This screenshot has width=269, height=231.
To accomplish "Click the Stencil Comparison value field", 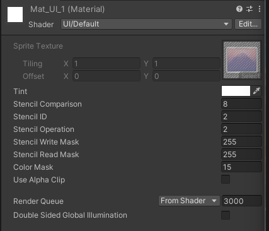I will tap(241, 104).
